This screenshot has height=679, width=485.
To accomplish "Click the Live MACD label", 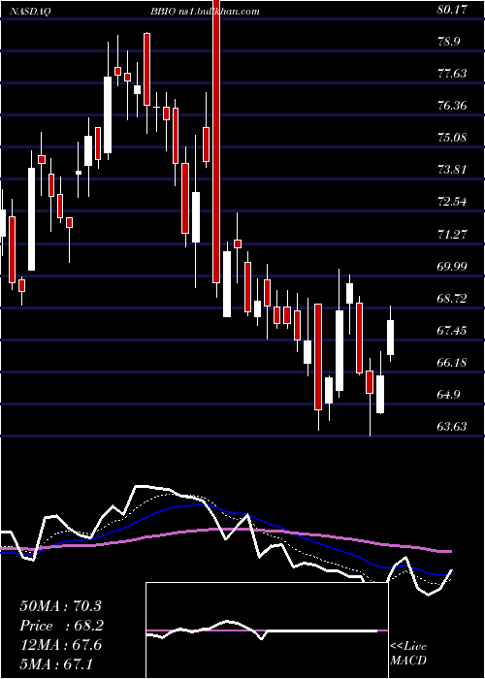I will [408, 654].
